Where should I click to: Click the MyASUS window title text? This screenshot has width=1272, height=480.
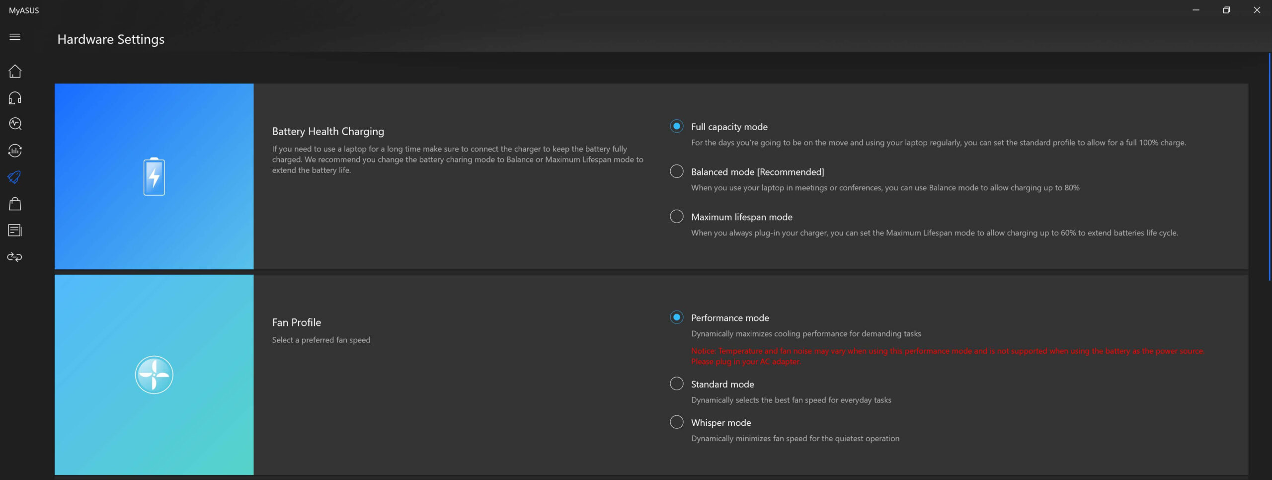pos(24,10)
